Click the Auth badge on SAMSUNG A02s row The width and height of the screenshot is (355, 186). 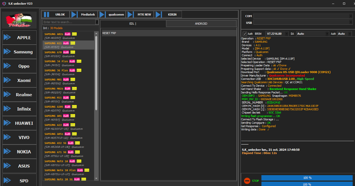point(68,34)
